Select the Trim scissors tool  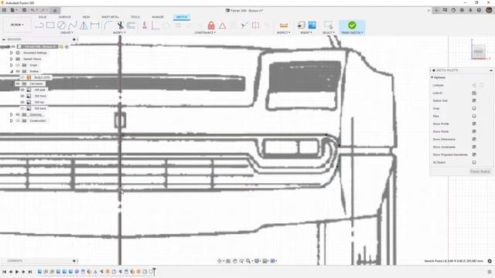[121, 25]
